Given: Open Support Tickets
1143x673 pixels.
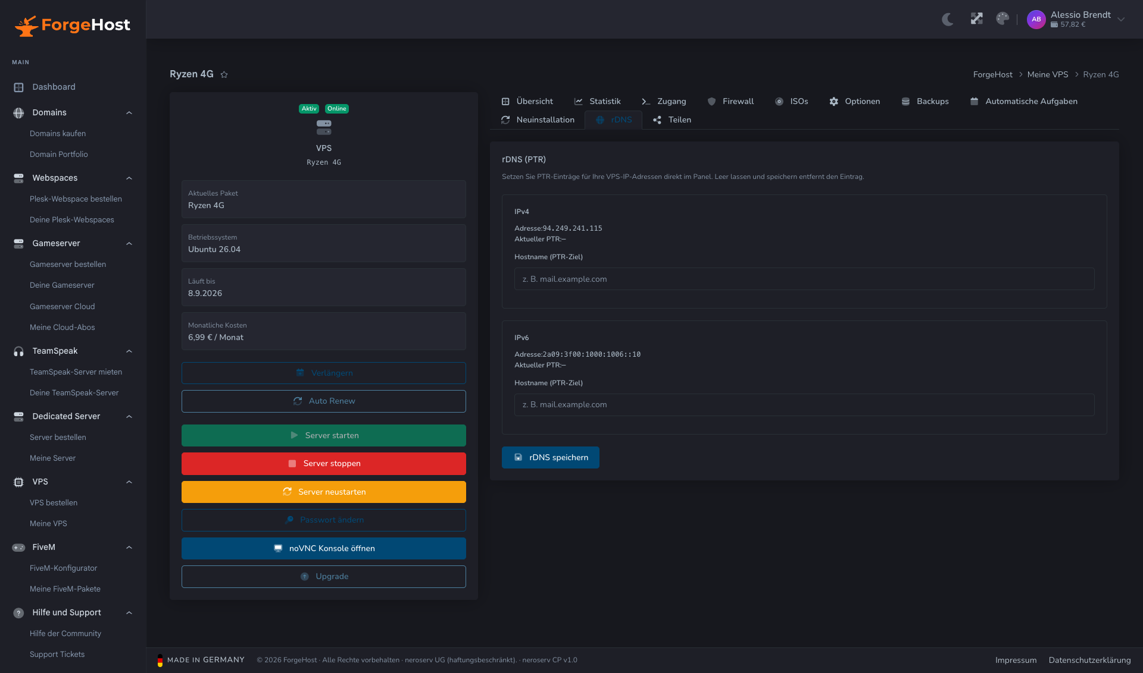Looking at the screenshot, I should tap(57, 655).
